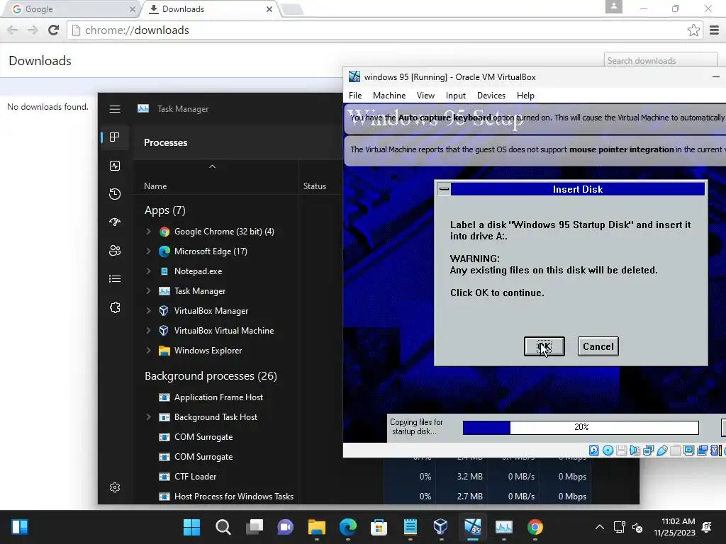Screen dimensions: 726x544
Task: Click VirtualBox recording status icon
Action: point(702,450)
